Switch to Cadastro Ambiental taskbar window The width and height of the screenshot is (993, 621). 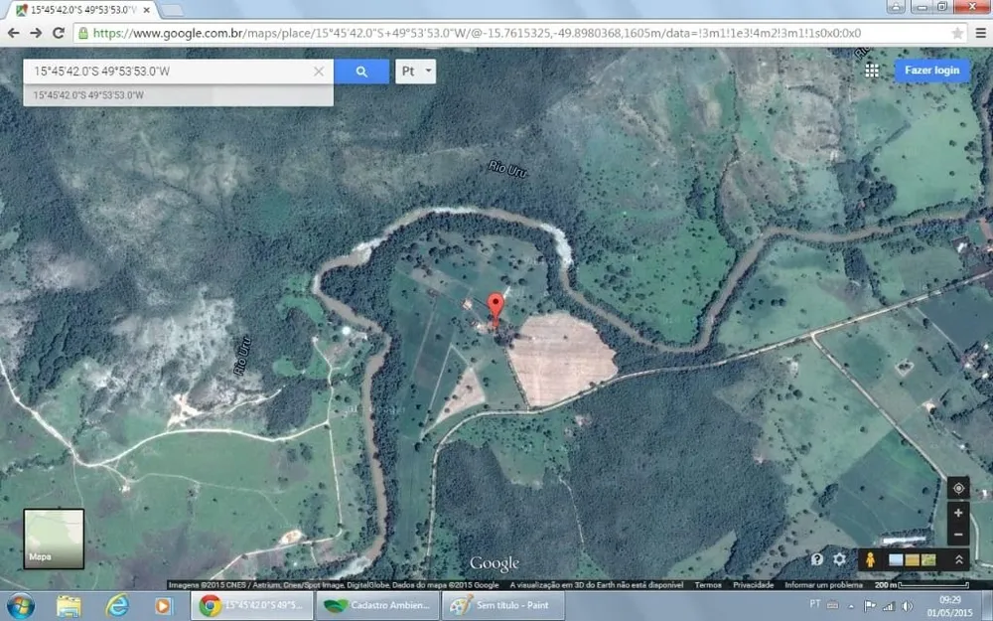click(x=377, y=606)
